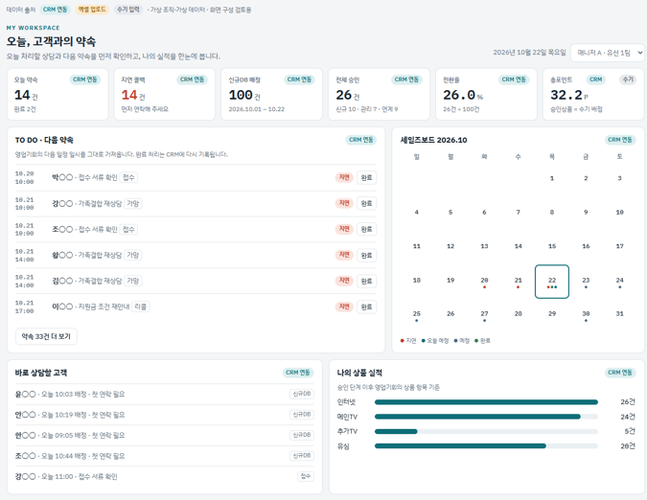
Task: Open 윤○○ 오늘 10:03 배정 customer row
Action: click(x=164, y=394)
